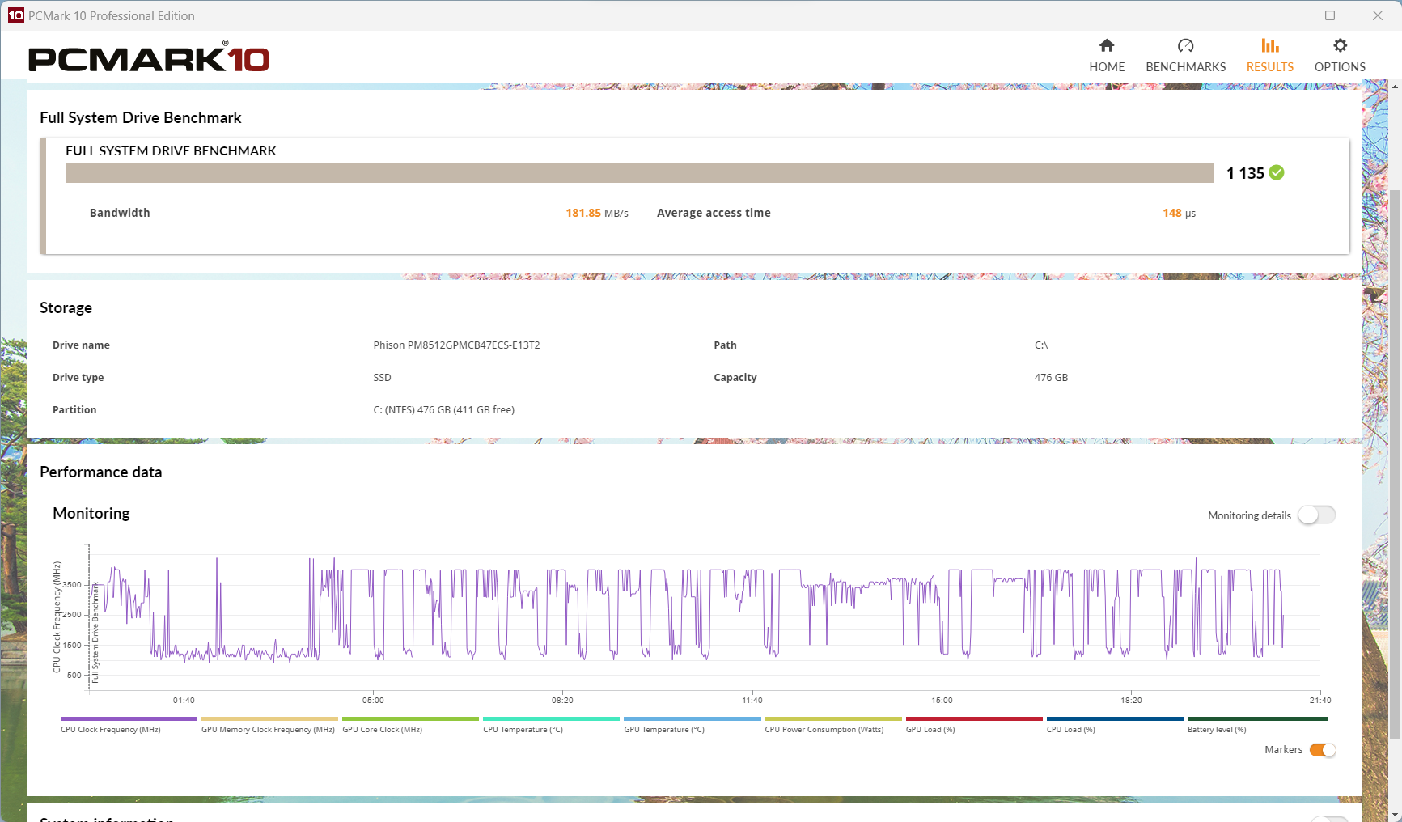Click the 3500 MHz y-axis tick label
This screenshot has width=1402, height=822.
tap(72, 584)
